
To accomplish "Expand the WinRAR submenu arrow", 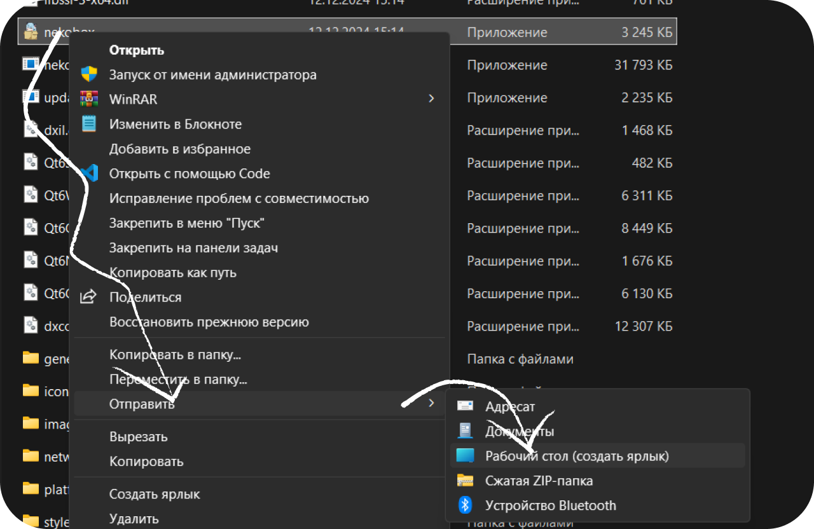I will tap(431, 99).
